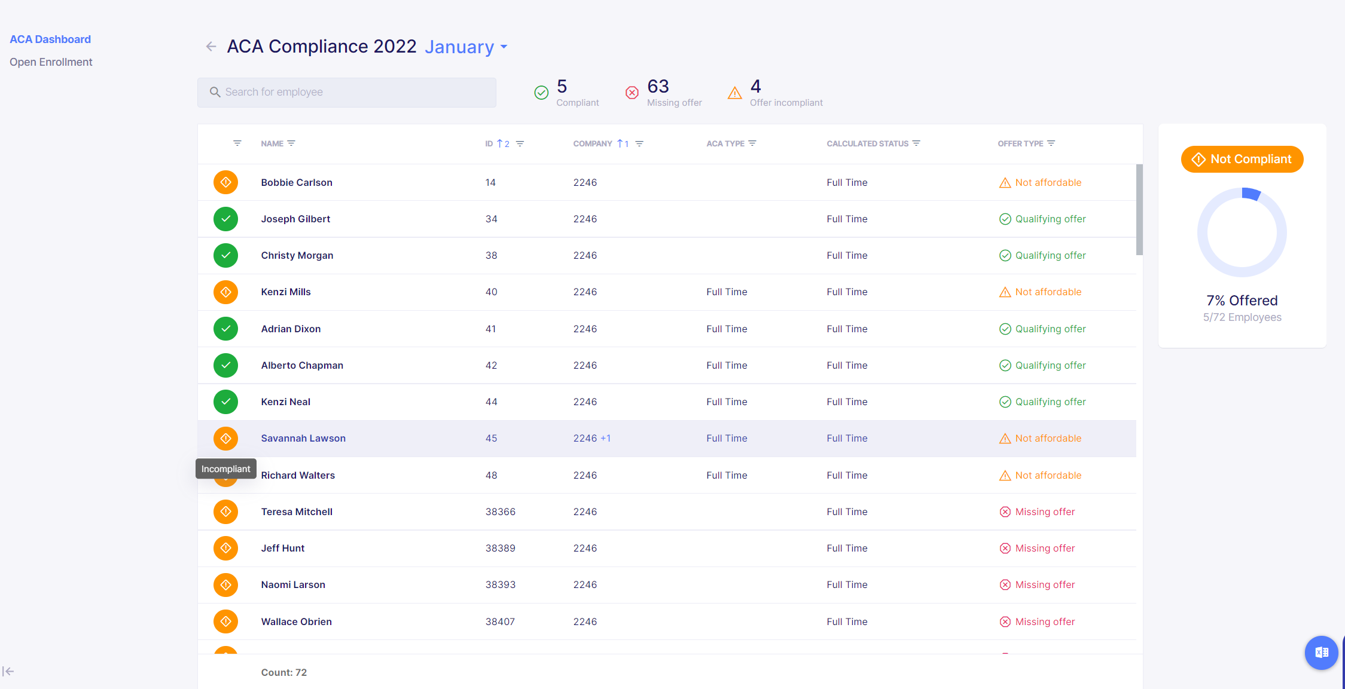Screen dimensions: 1345x689
Task: Click the Excel export floating button
Action: pos(1321,653)
